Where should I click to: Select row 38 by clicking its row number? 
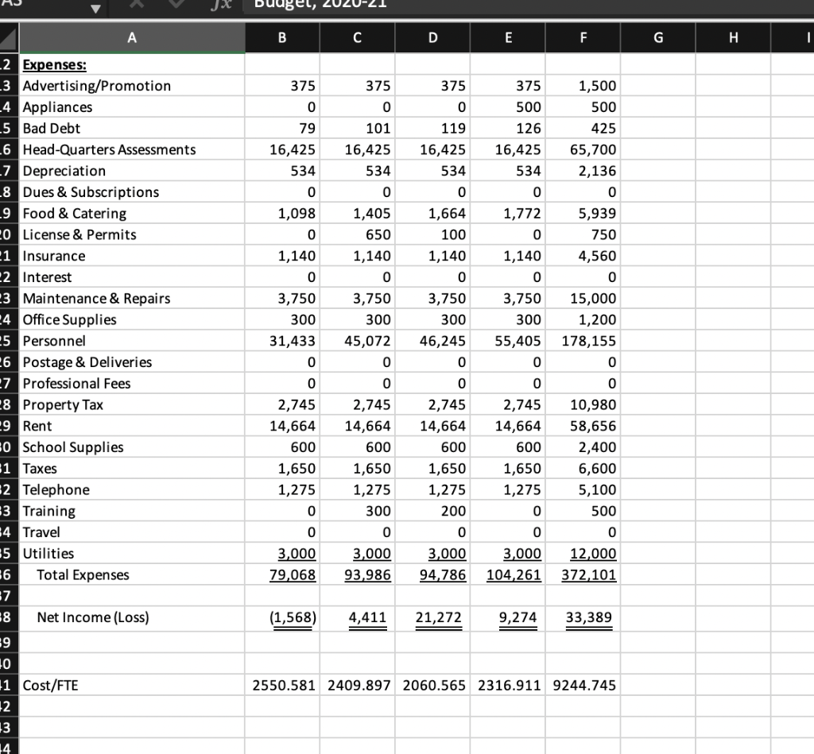click(x=9, y=617)
